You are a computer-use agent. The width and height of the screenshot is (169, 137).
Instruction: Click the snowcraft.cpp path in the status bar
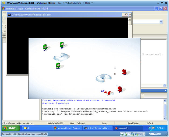(17, 123)
